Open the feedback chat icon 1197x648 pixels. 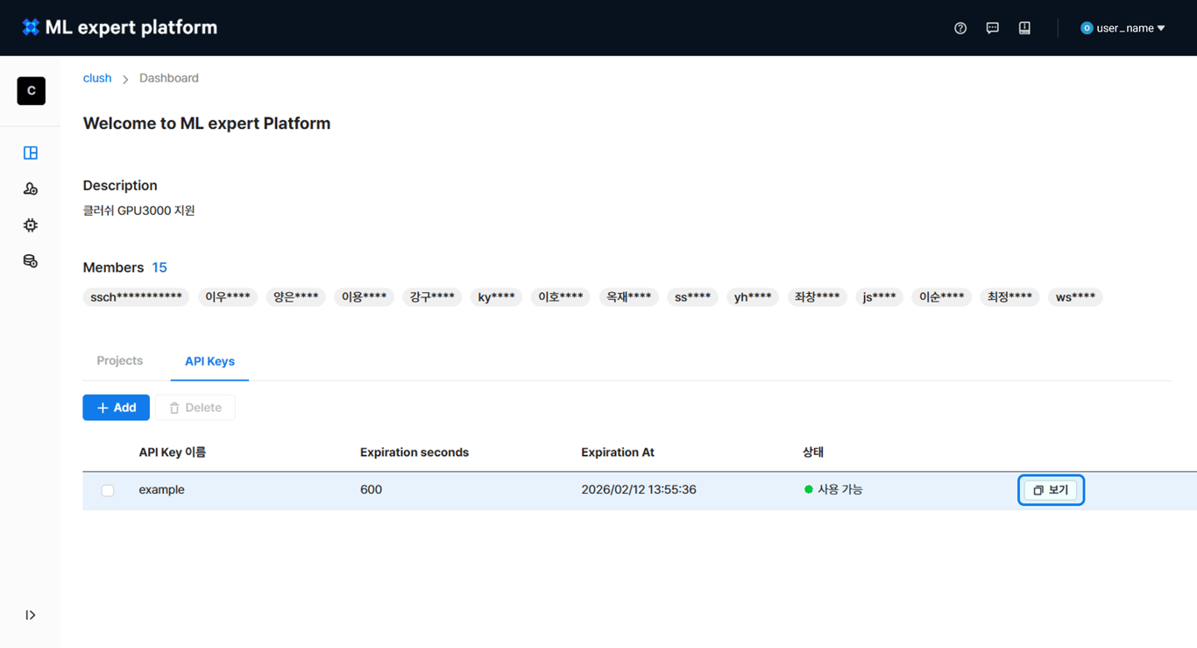[x=992, y=28]
